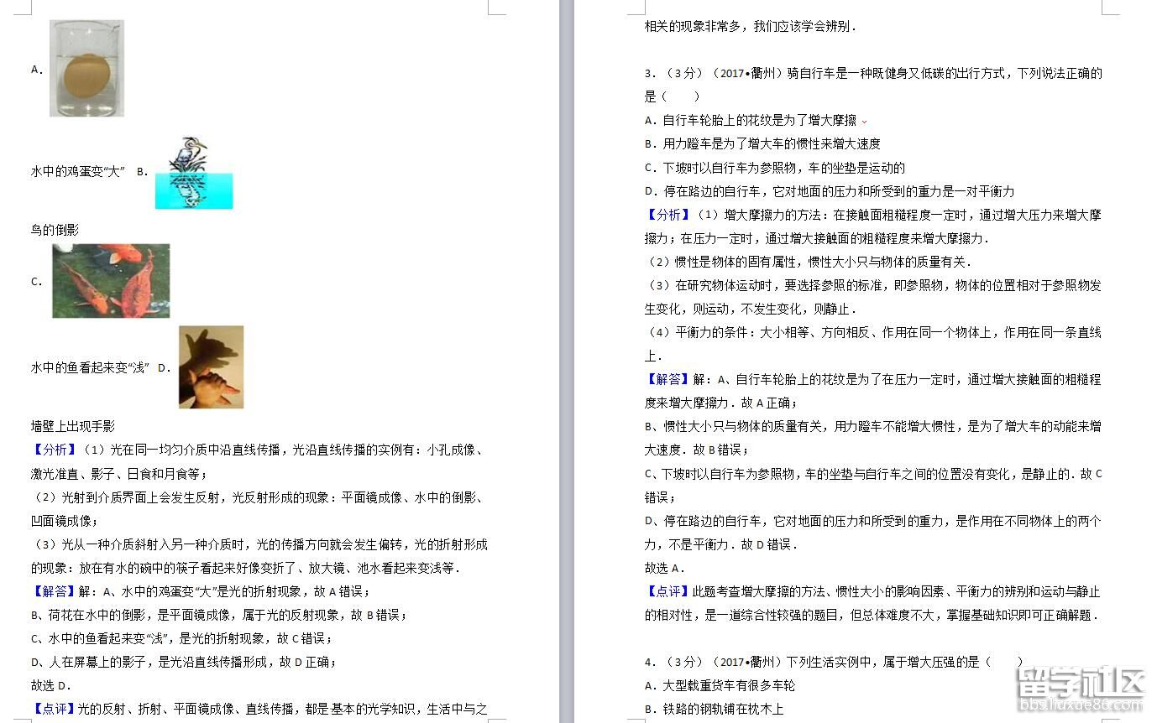
Task: Click the 【分析】 label under question 3
Action: coord(668,215)
